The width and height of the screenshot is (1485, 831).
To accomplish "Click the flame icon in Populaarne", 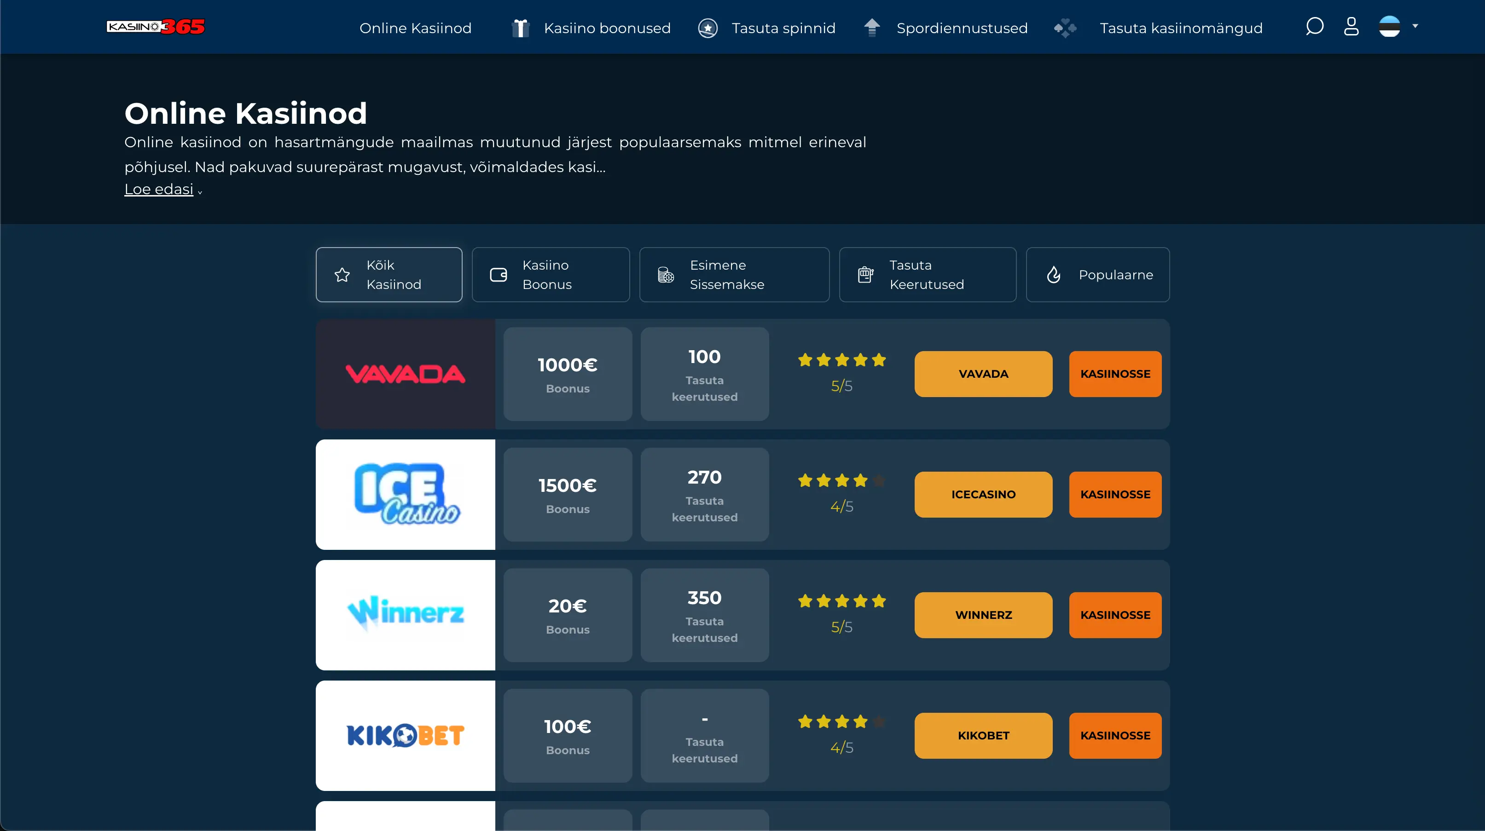I will coord(1054,275).
